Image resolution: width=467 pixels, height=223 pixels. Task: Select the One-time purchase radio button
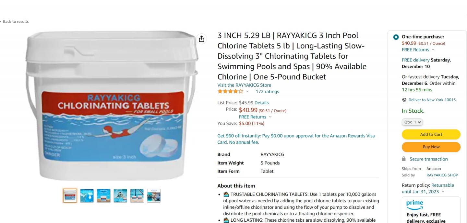(x=396, y=37)
